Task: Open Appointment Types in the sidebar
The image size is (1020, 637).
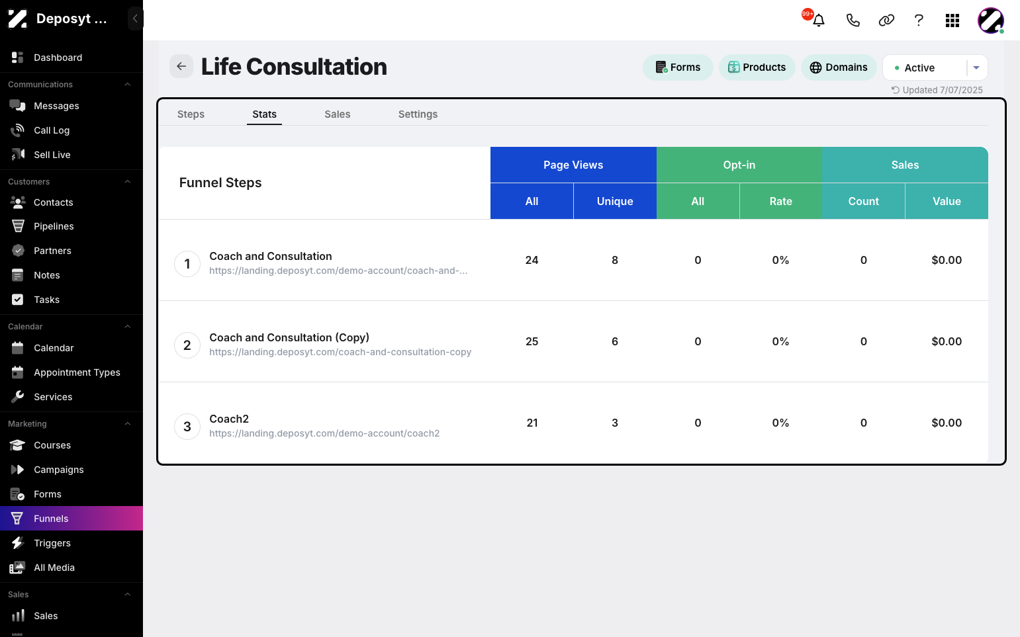Action: (x=71, y=372)
